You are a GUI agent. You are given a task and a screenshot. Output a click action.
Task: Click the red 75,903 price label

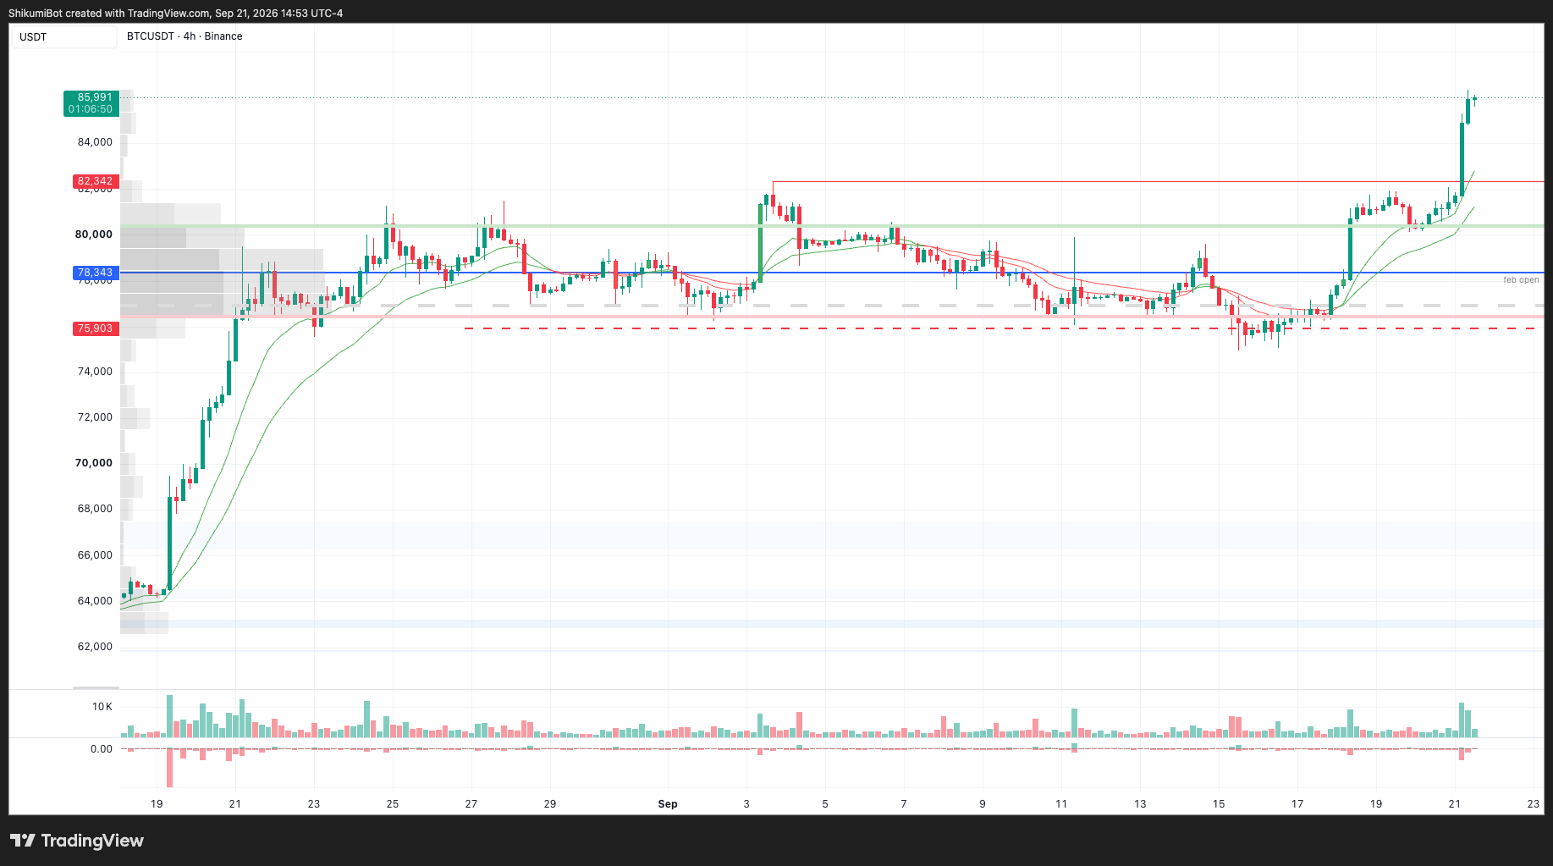[95, 328]
